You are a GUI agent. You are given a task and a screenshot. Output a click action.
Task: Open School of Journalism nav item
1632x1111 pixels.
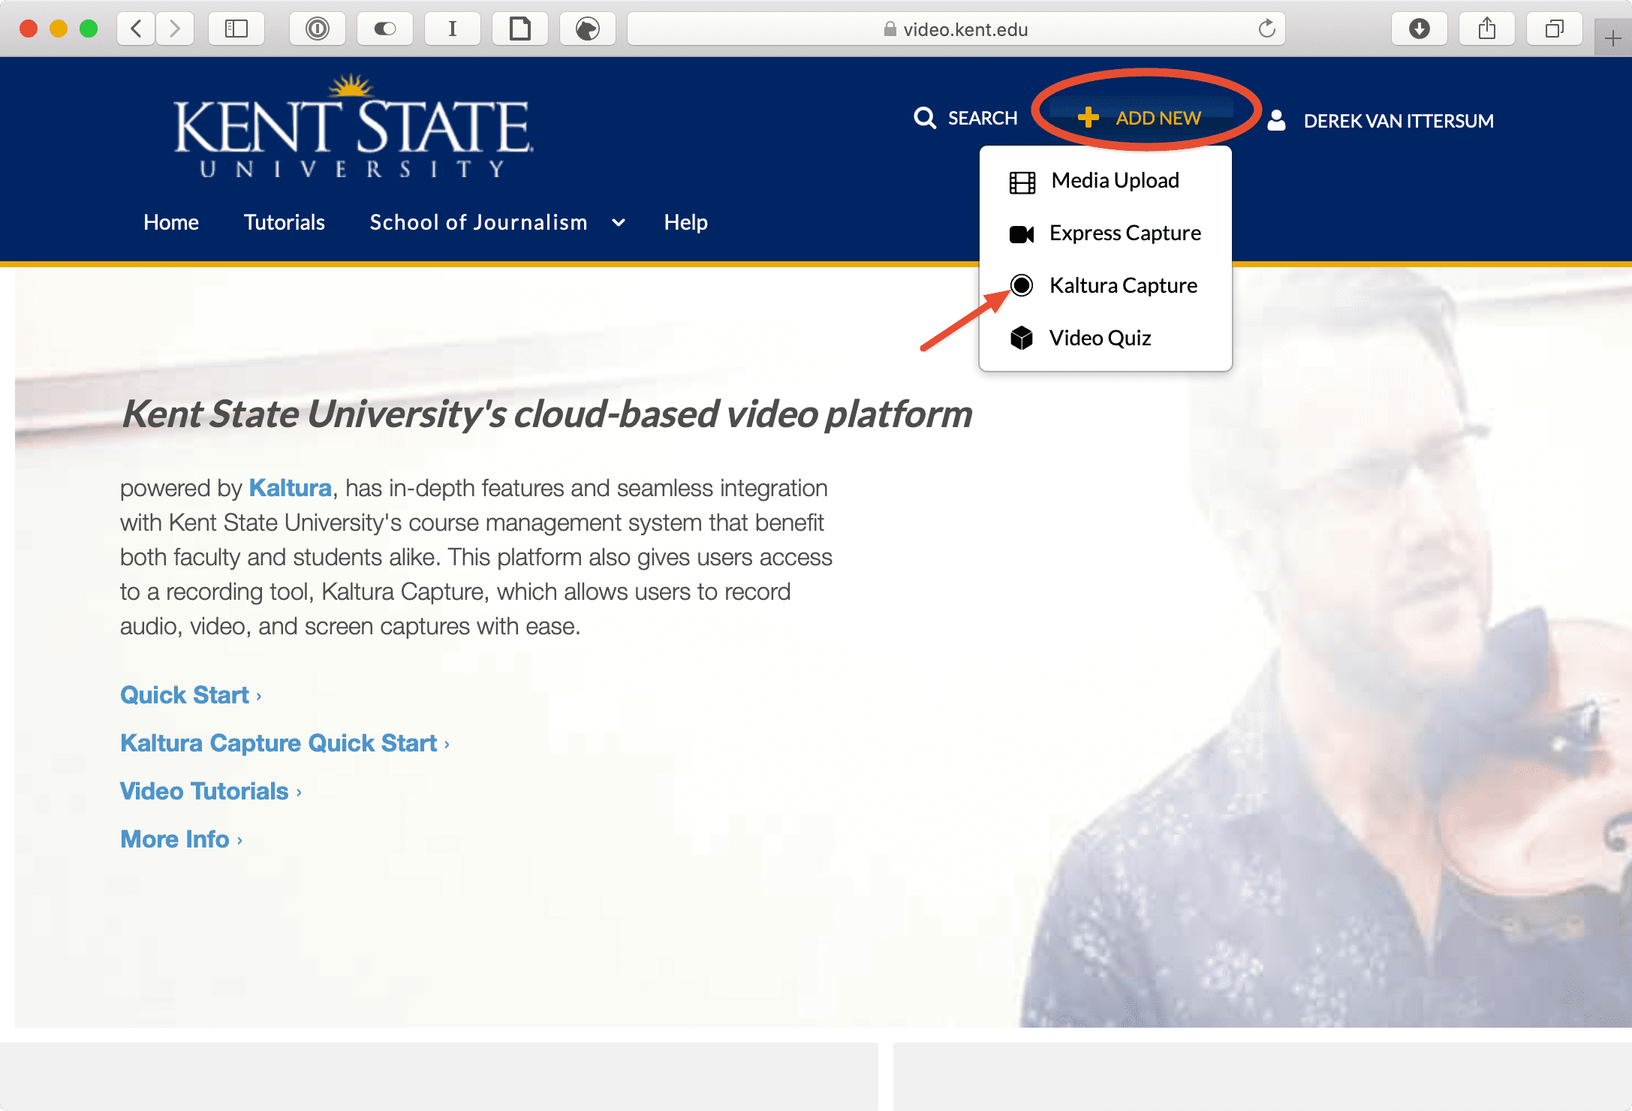tap(479, 222)
